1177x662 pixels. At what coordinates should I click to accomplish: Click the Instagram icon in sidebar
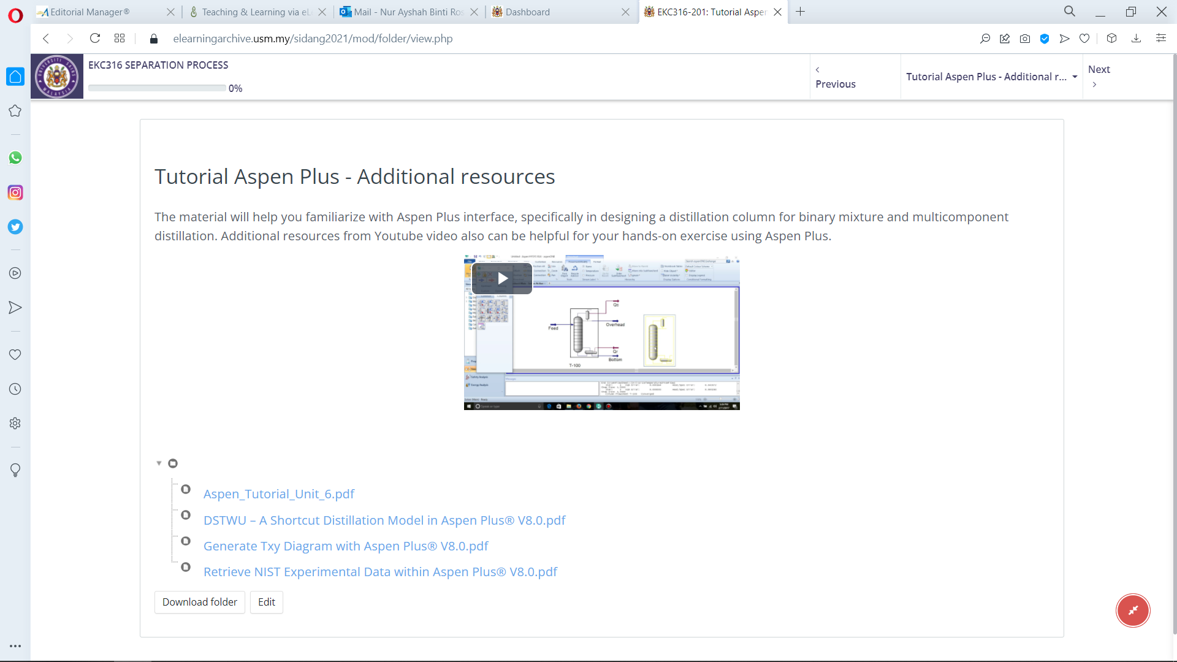15,192
